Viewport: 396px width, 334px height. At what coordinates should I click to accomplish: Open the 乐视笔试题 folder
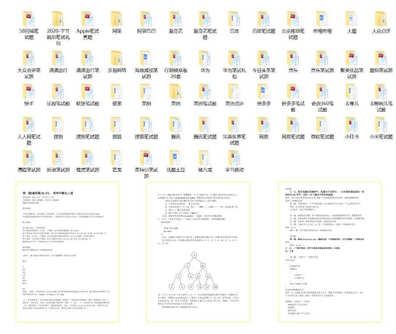pos(58,92)
